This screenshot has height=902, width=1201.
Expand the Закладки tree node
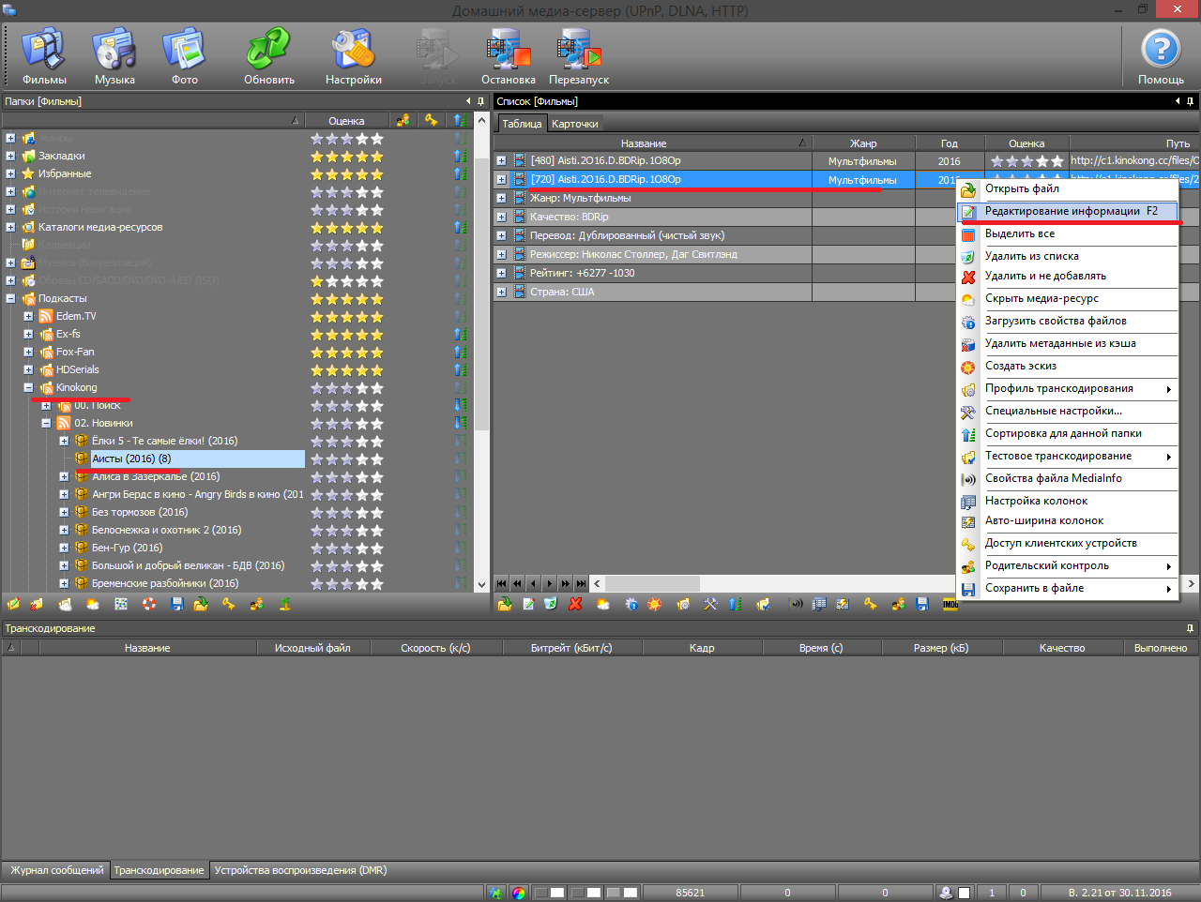[10, 156]
